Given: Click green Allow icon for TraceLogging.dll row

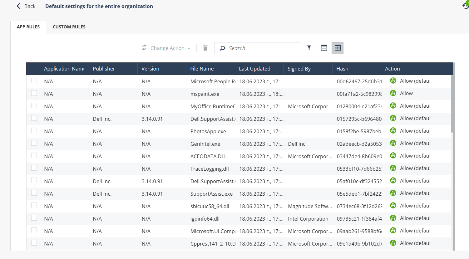Looking at the screenshot, I should (393, 168).
